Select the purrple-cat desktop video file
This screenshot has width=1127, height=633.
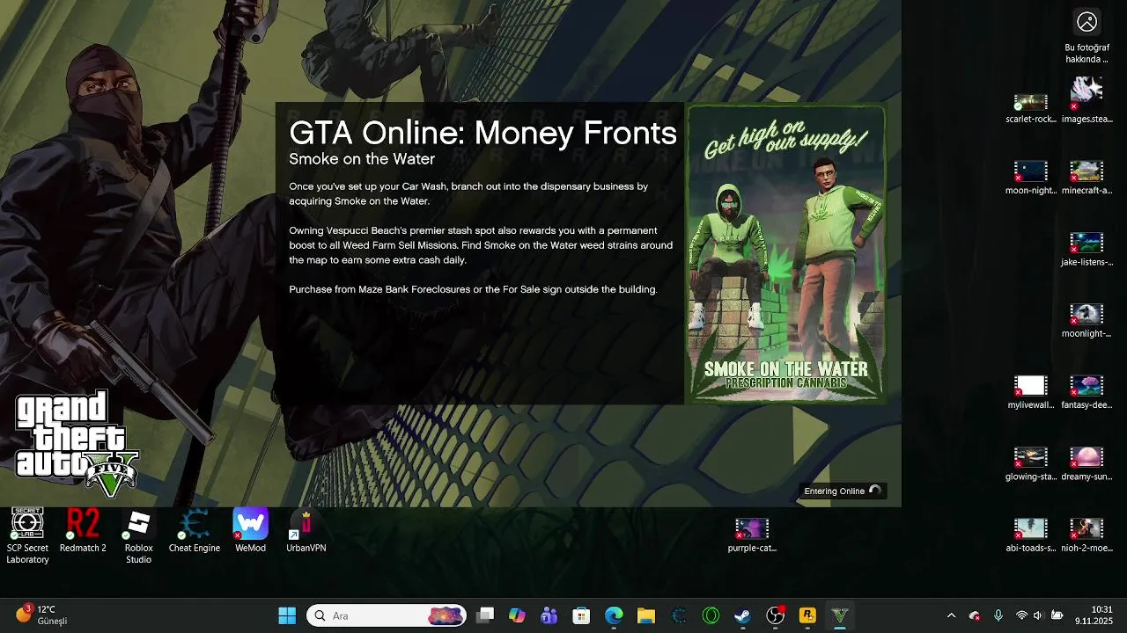[752, 535]
